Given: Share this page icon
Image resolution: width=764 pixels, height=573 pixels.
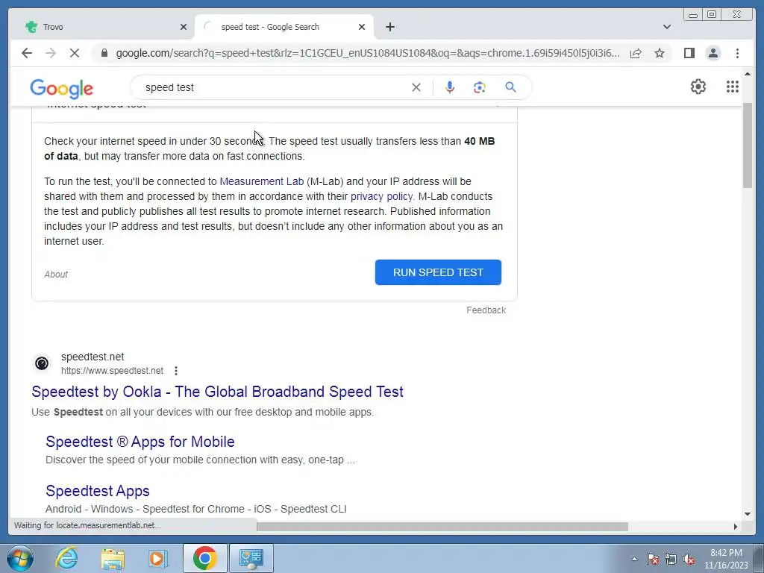Looking at the screenshot, I should (636, 53).
